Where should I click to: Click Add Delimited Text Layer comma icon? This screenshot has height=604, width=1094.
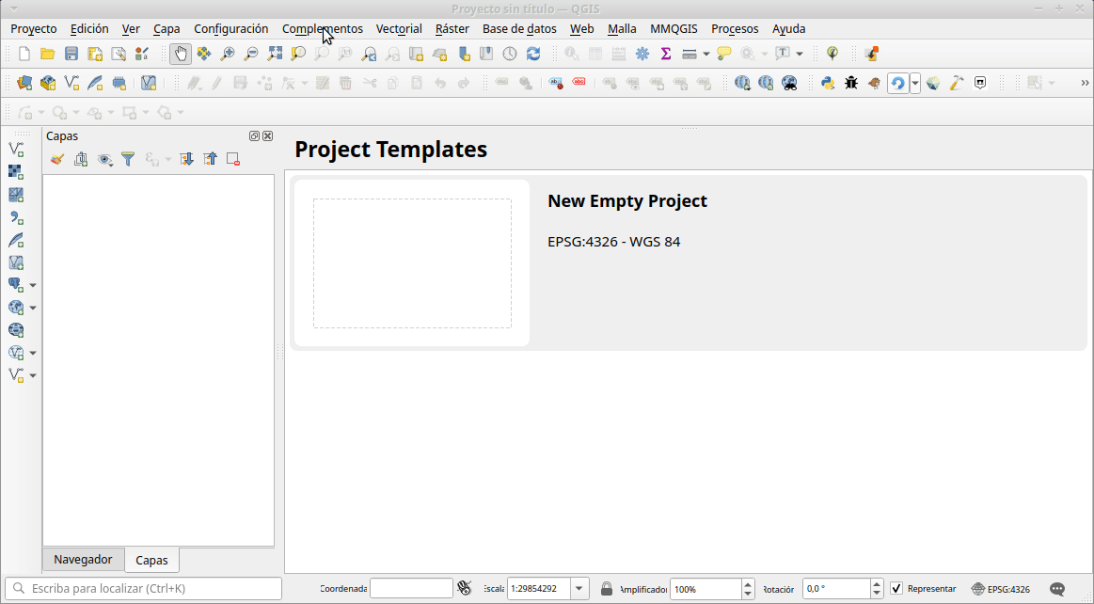15,217
